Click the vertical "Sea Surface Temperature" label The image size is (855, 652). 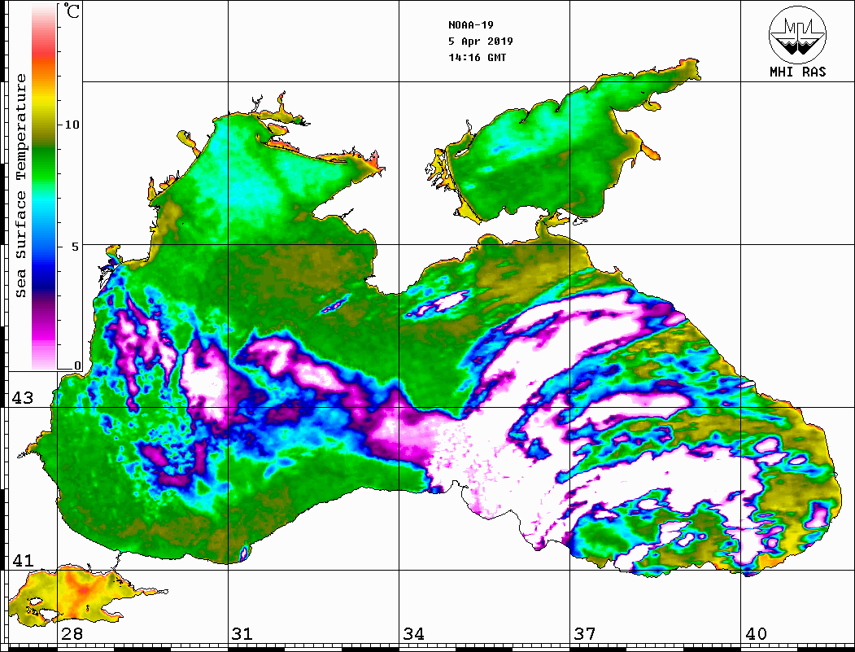click(x=21, y=186)
